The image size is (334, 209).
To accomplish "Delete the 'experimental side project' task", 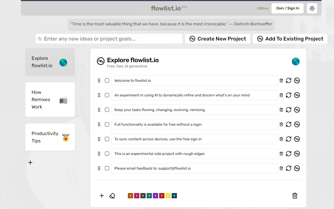I will [281, 154].
